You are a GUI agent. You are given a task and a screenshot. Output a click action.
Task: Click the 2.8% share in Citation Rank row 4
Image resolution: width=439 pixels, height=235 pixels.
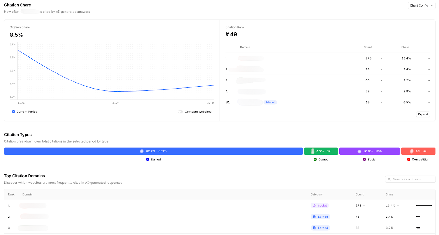pos(407,91)
